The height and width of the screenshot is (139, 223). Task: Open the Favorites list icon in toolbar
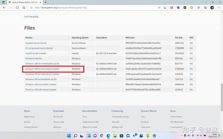[x=198, y=8]
